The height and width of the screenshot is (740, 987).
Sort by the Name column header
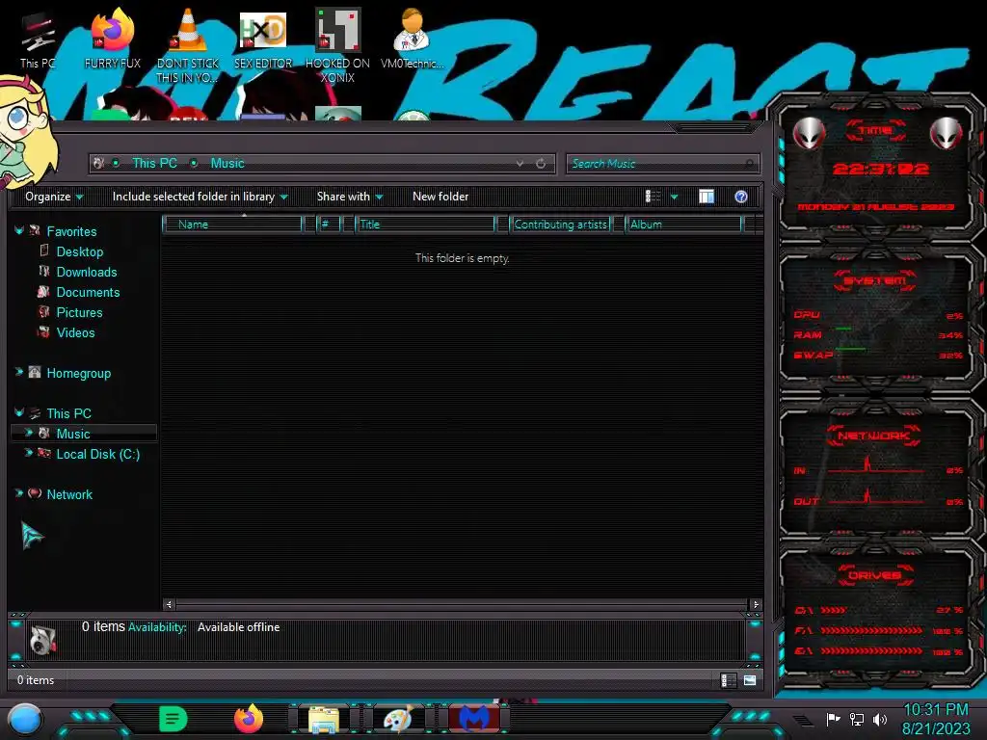(232, 225)
